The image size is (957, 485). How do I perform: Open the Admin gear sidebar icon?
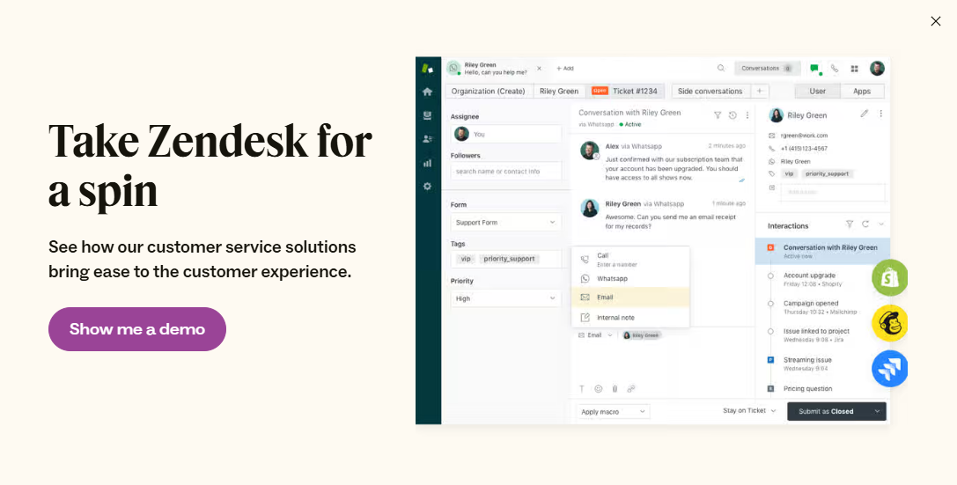tap(427, 186)
